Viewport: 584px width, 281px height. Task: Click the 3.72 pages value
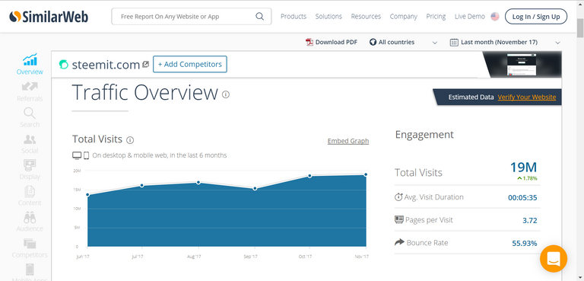click(529, 220)
